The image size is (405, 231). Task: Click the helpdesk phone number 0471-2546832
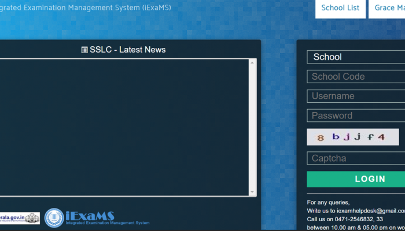click(354, 219)
